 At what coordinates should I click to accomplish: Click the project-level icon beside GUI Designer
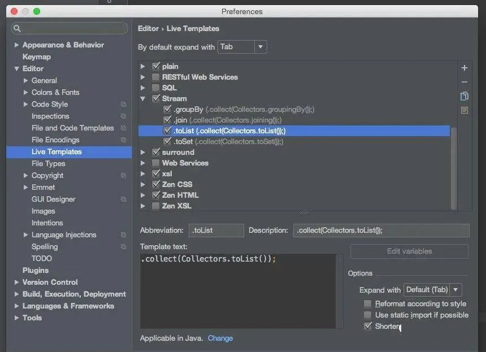(123, 199)
